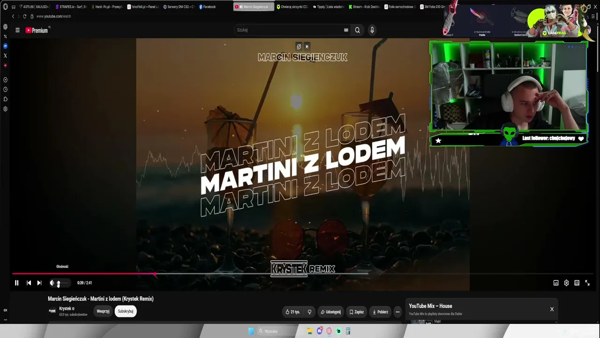600x338 pixels.
Task: Open the video player settings gear
Action: (x=566, y=283)
